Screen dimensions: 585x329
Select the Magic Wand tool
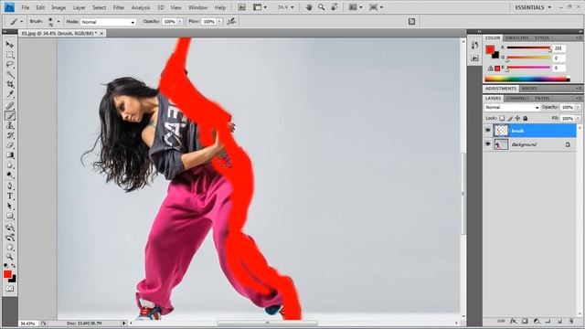10,75
